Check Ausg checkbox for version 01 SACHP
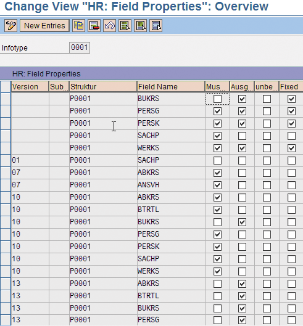This screenshot has height=326, width=303. tap(242, 160)
